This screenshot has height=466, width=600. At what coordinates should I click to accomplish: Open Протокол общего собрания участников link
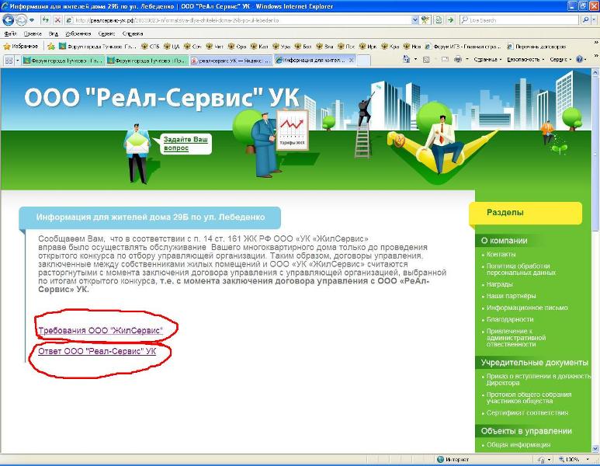coord(529,398)
